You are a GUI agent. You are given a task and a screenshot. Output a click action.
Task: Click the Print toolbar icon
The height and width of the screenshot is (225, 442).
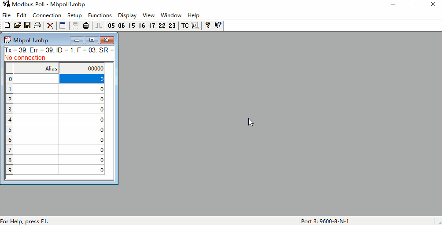coord(37,26)
